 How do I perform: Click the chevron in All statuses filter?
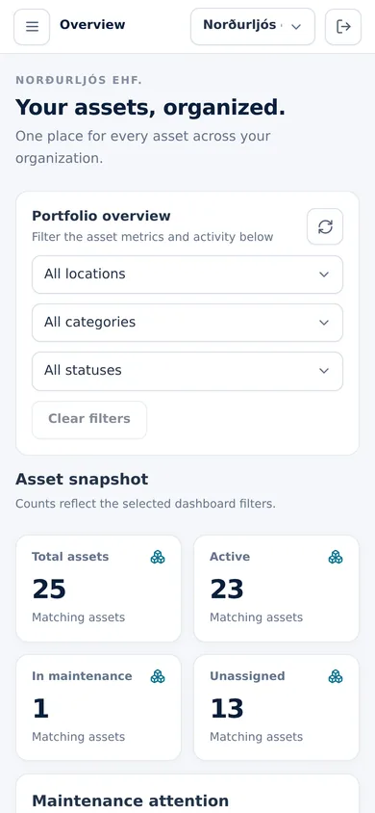pos(324,371)
